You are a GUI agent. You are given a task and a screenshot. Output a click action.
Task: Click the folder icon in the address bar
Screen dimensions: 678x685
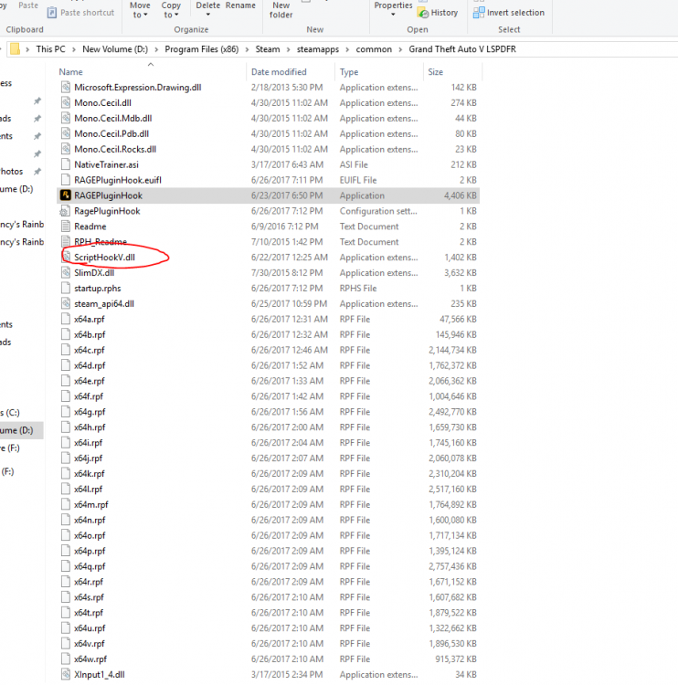15,49
